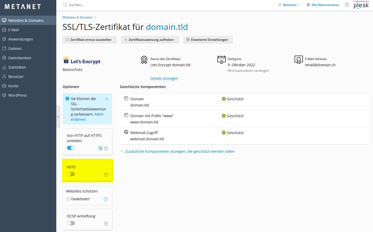Screen dimensions: 373x232
Task: Click Details anzeigen link
Action: point(164,78)
